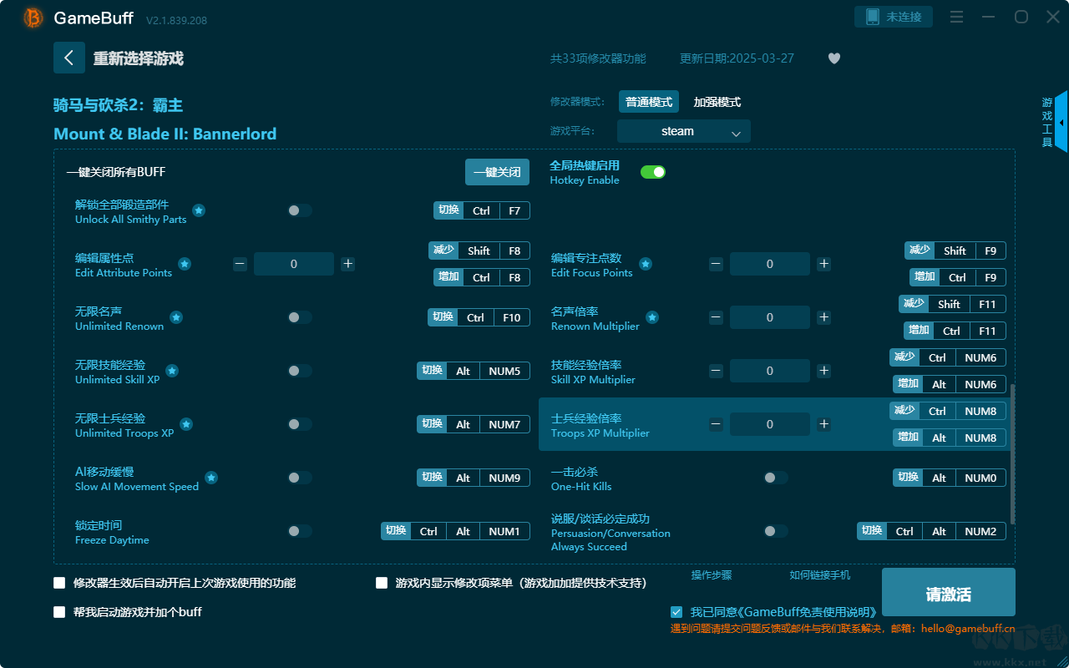Check 修改器生效后自动开启上次游戏使用的功能 checkbox

click(x=59, y=583)
